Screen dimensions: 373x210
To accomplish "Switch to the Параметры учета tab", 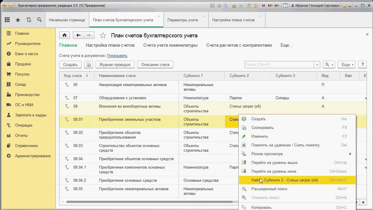I will (x=182, y=20).
